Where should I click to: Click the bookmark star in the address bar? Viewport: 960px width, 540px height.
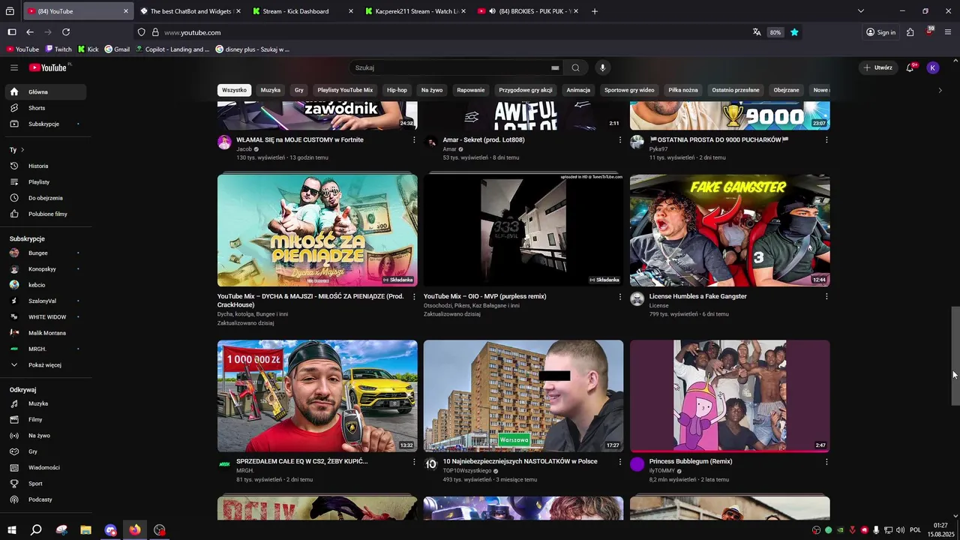click(794, 32)
